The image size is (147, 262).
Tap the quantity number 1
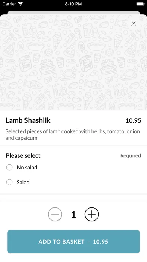(73, 214)
